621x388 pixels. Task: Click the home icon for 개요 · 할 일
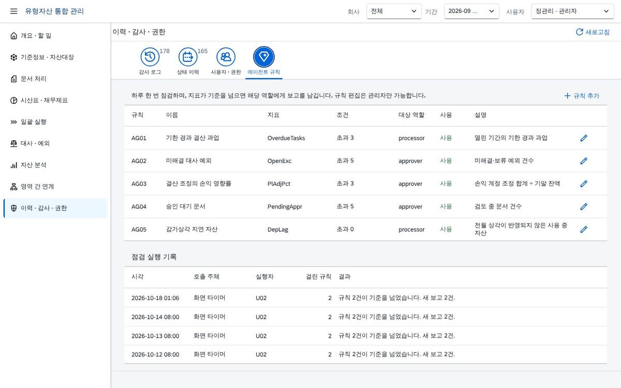(14, 36)
